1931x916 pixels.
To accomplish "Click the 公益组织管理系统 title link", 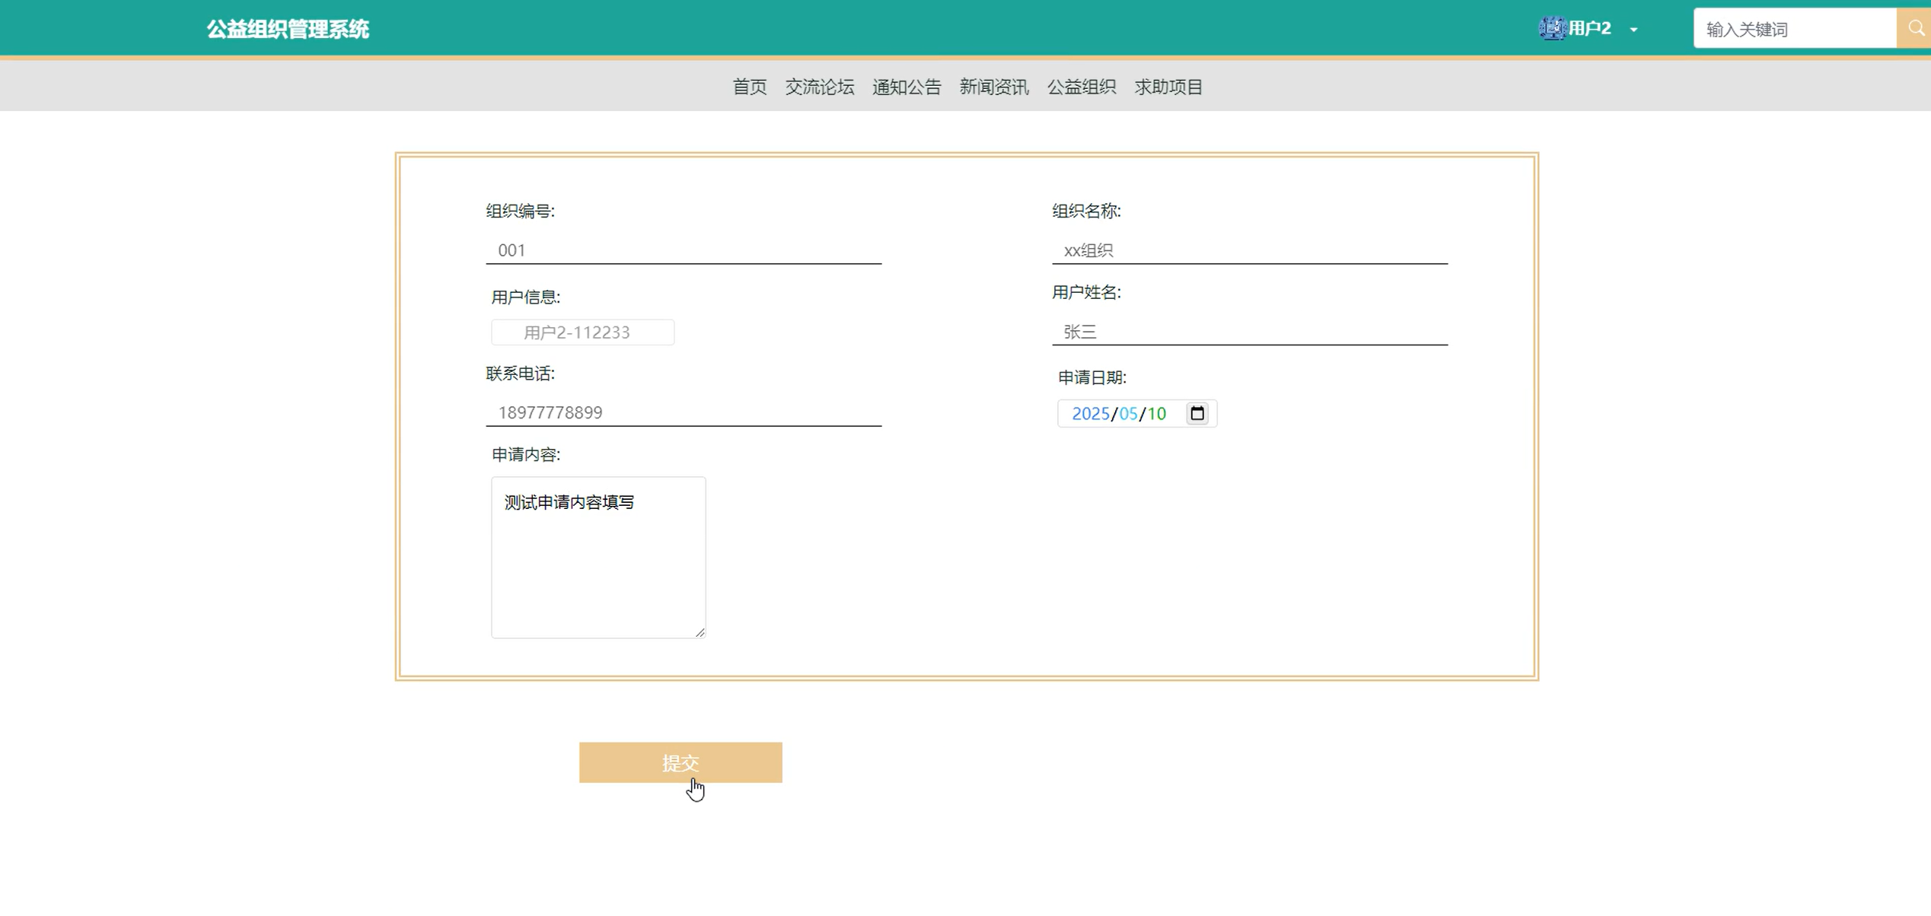I will (x=288, y=29).
